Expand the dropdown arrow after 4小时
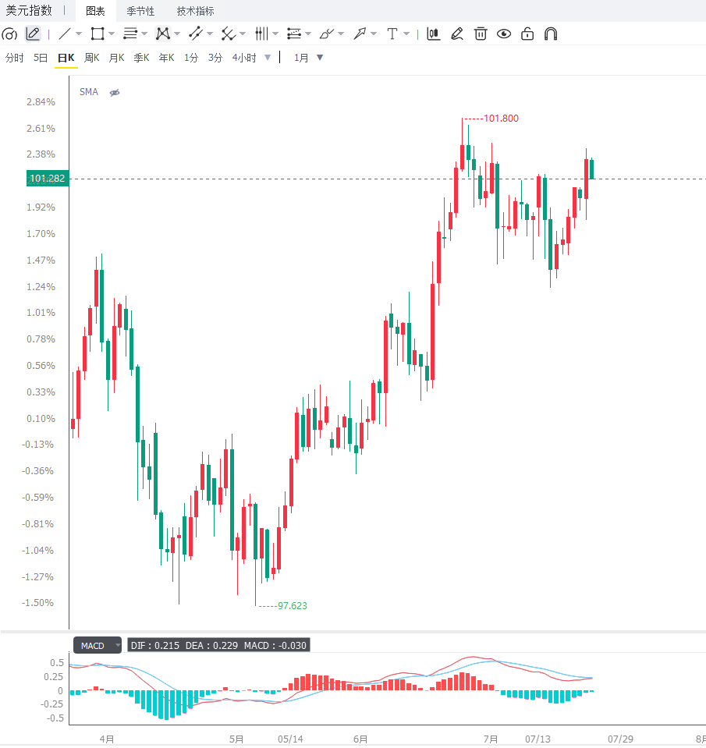This screenshot has height=748, width=706. (268, 58)
